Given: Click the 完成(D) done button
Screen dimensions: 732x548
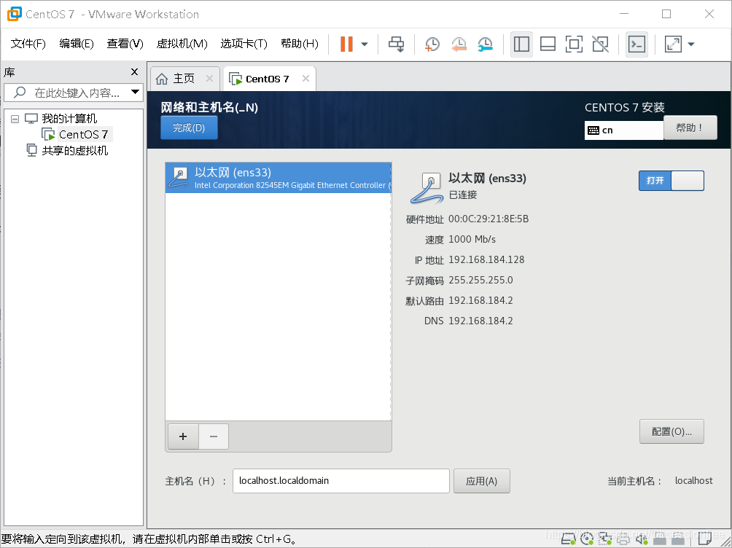Looking at the screenshot, I should [189, 128].
